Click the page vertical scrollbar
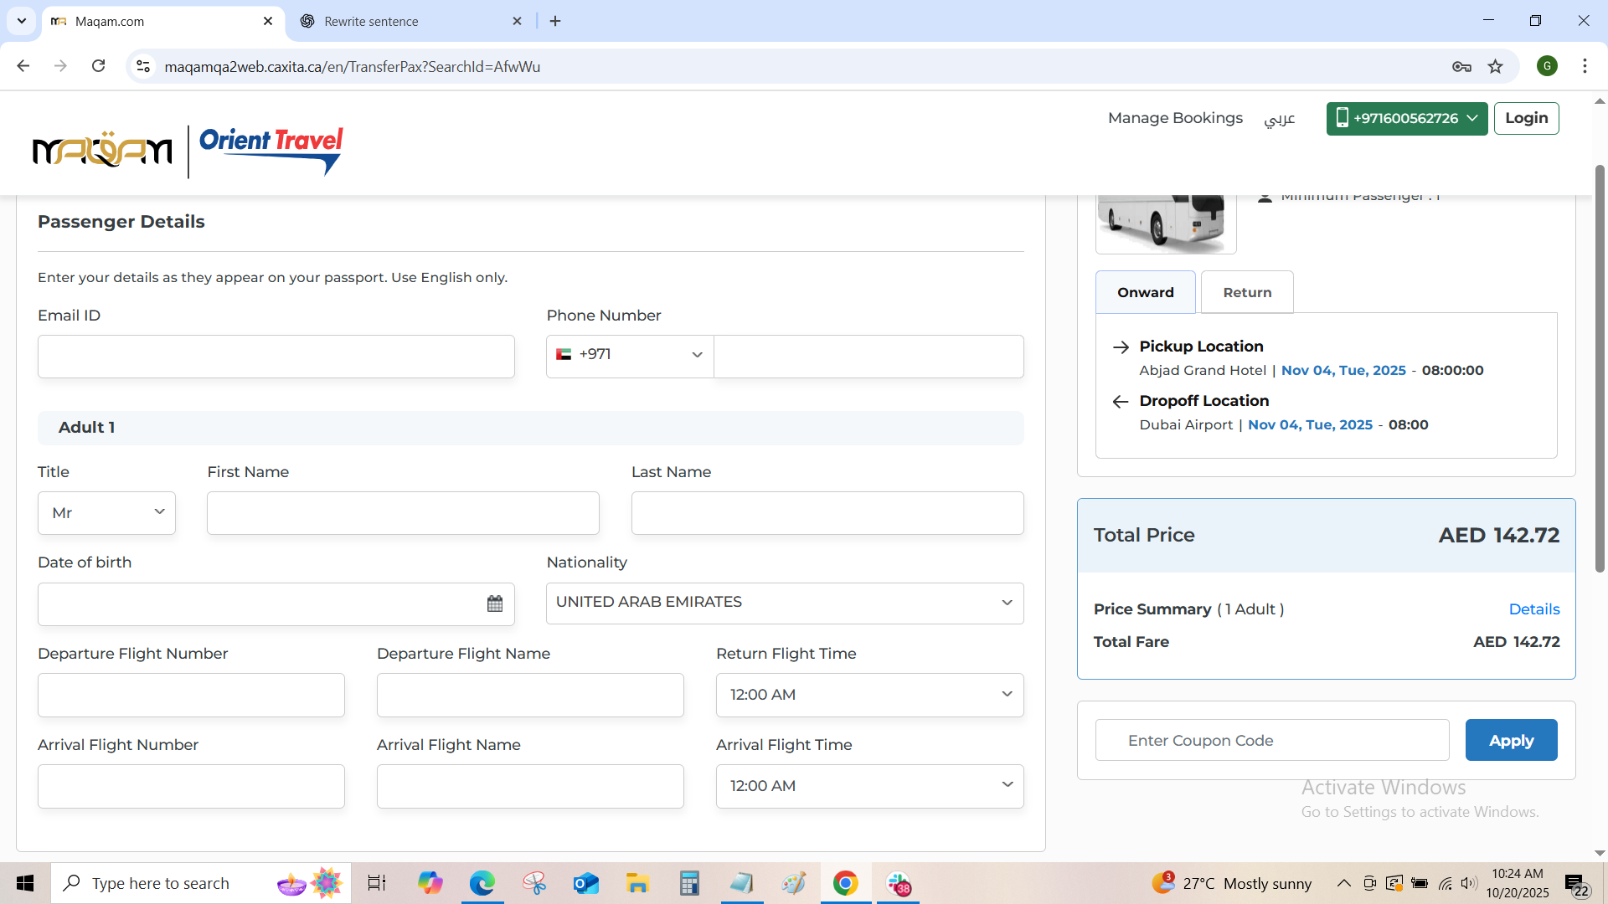The image size is (1608, 904). tap(1599, 368)
